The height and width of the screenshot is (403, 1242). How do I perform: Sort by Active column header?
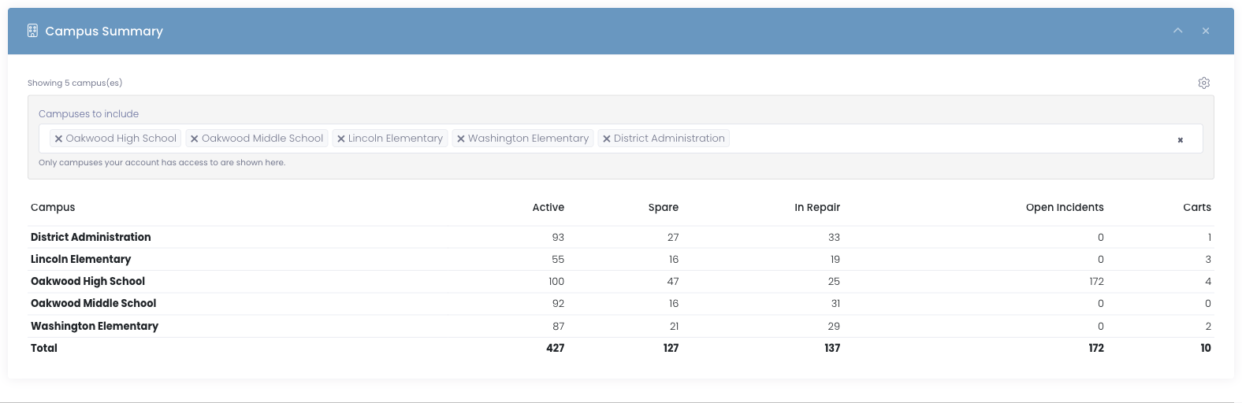click(x=548, y=207)
